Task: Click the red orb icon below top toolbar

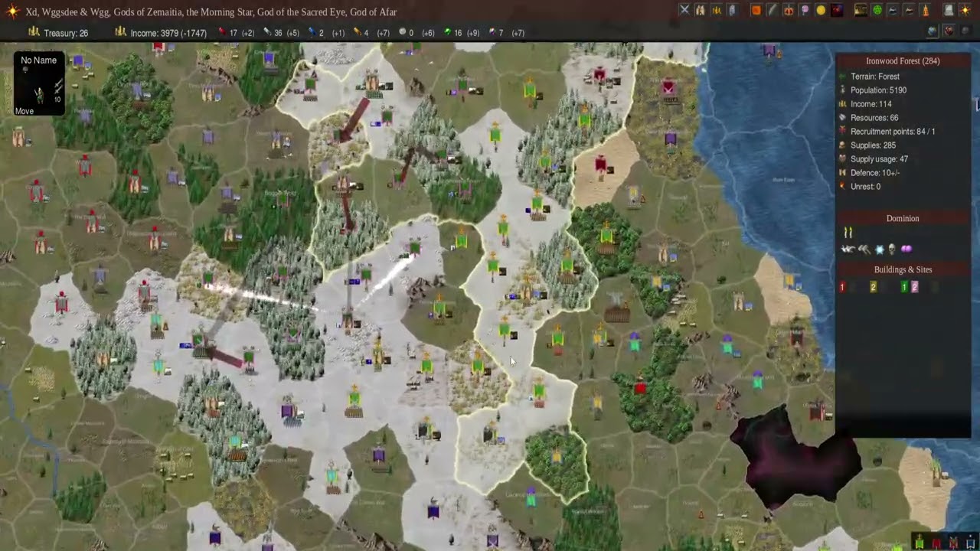Action: point(949,31)
